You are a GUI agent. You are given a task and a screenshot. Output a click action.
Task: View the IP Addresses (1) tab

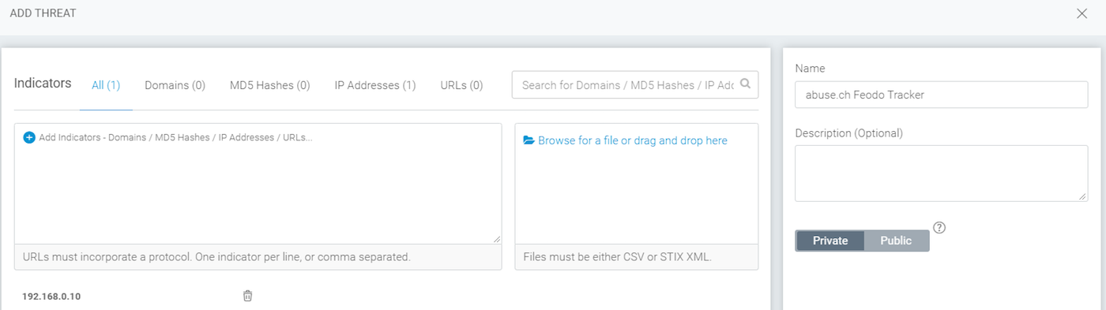(375, 84)
